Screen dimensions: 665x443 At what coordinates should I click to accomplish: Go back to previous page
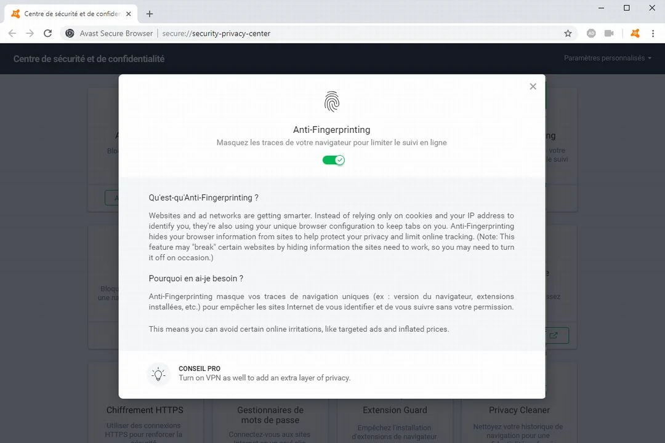click(12, 33)
